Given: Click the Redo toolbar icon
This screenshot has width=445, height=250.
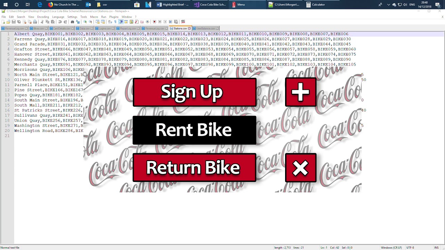Looking at the screenshot, I should pos(65,22).
